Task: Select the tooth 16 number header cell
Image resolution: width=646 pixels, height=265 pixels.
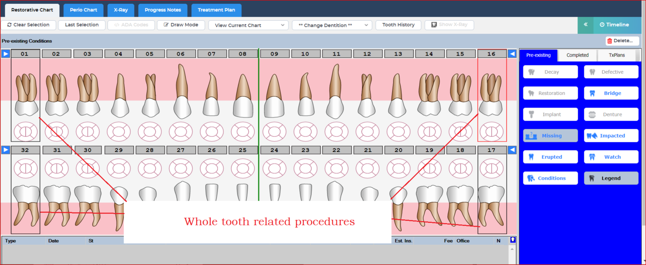Action: [x=492, y=54]
